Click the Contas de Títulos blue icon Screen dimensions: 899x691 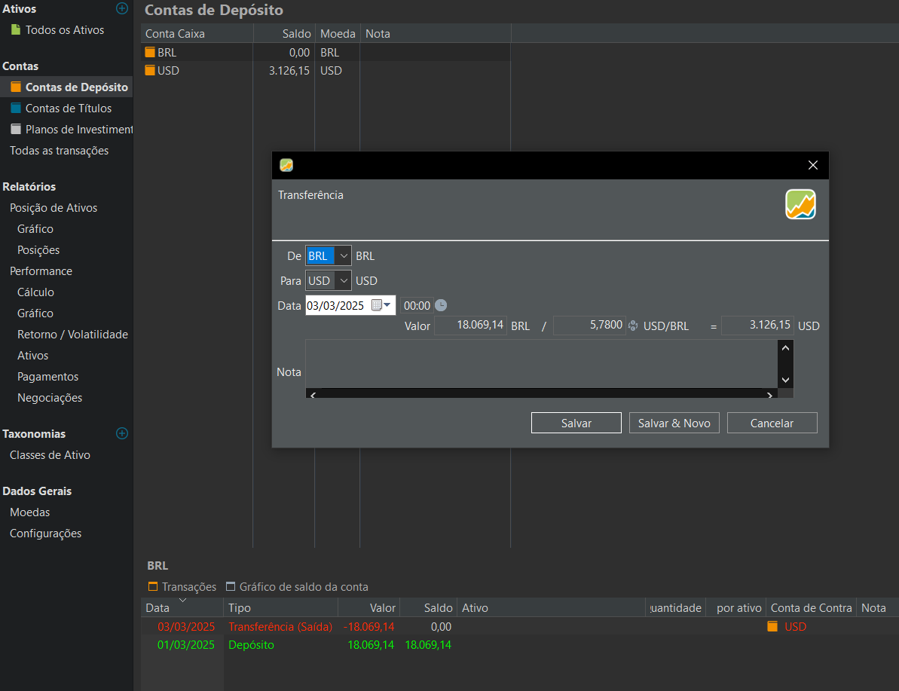16,108
